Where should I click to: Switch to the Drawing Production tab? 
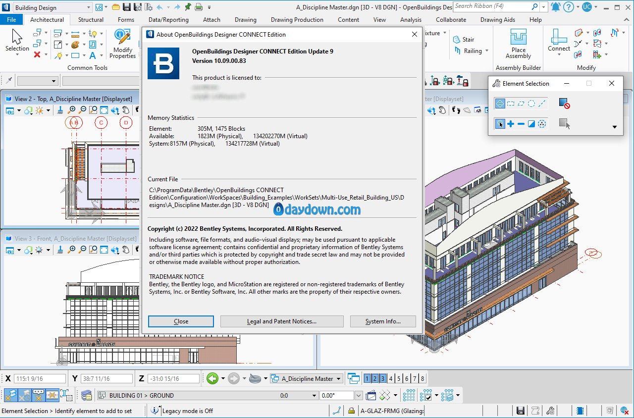coord(297,20)
